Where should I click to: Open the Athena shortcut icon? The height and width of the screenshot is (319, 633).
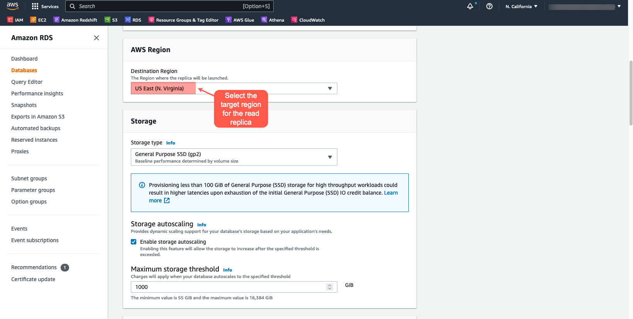(264, 20)
